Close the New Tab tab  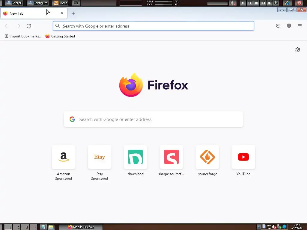(62, 13)
